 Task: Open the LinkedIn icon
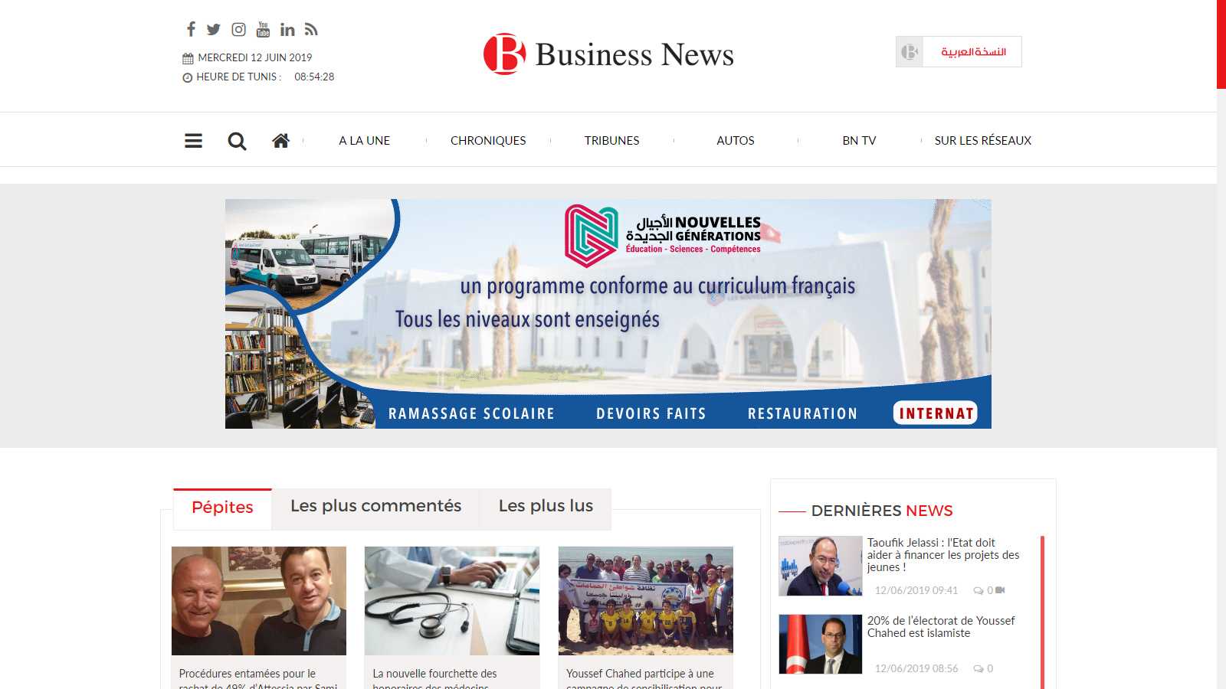tap(287, 29)
